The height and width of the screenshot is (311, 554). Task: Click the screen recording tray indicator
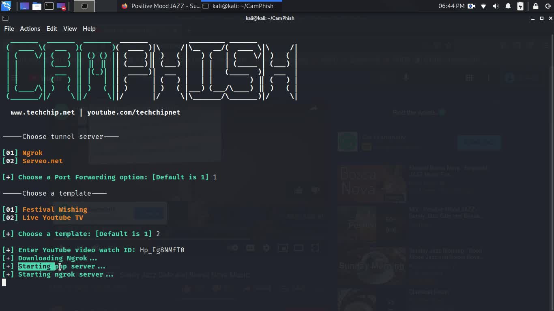pos(471,6)
